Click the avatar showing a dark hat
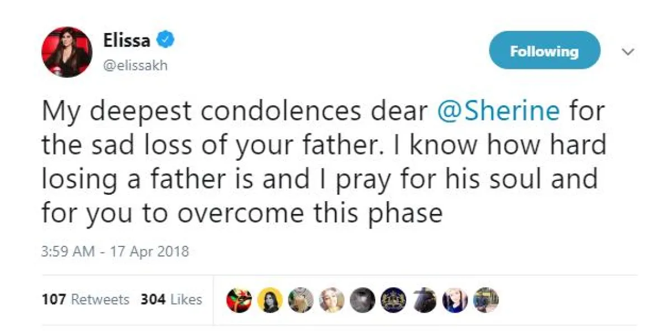Image resolution: width=672 pixels, height=331 pixels. (423, 300)
